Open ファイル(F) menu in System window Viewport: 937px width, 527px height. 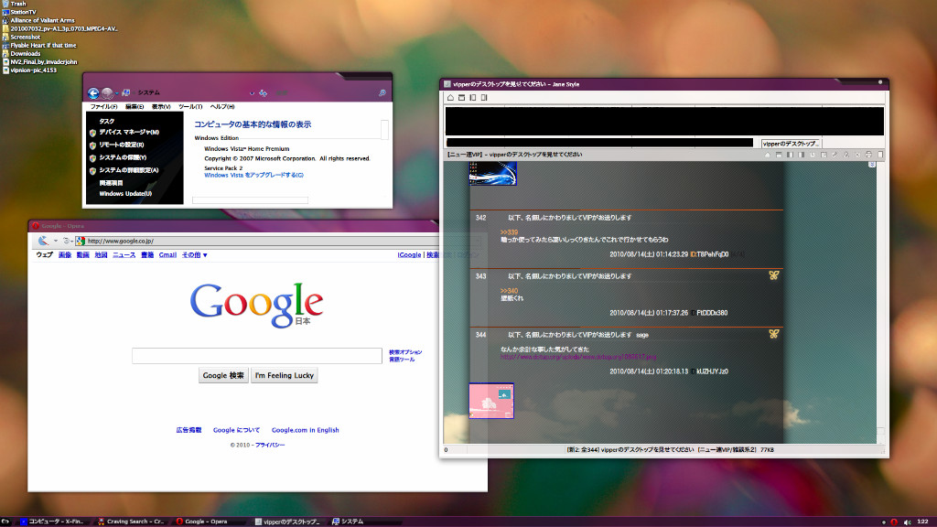click(103, 107)
